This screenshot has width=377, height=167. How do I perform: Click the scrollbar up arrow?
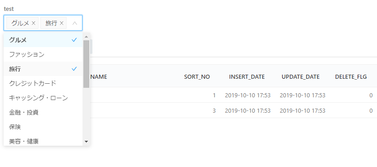(86, 37)
